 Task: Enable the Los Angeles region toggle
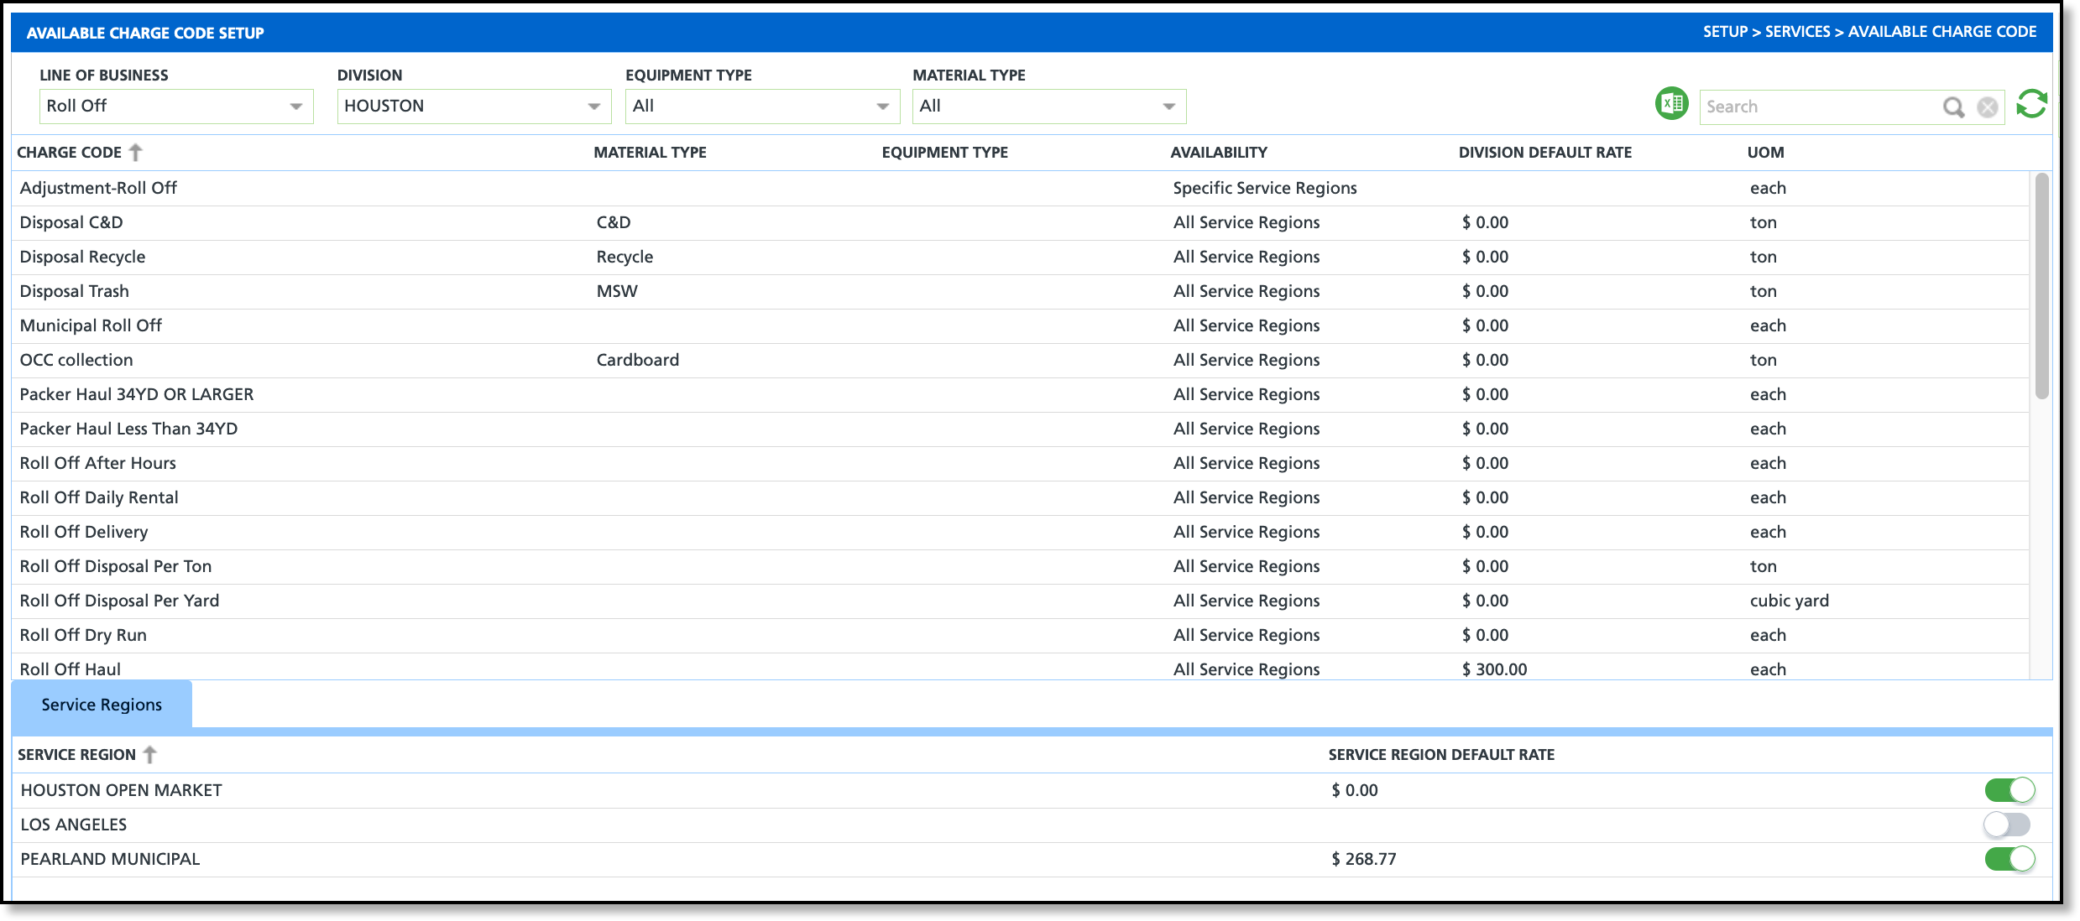2007,825
